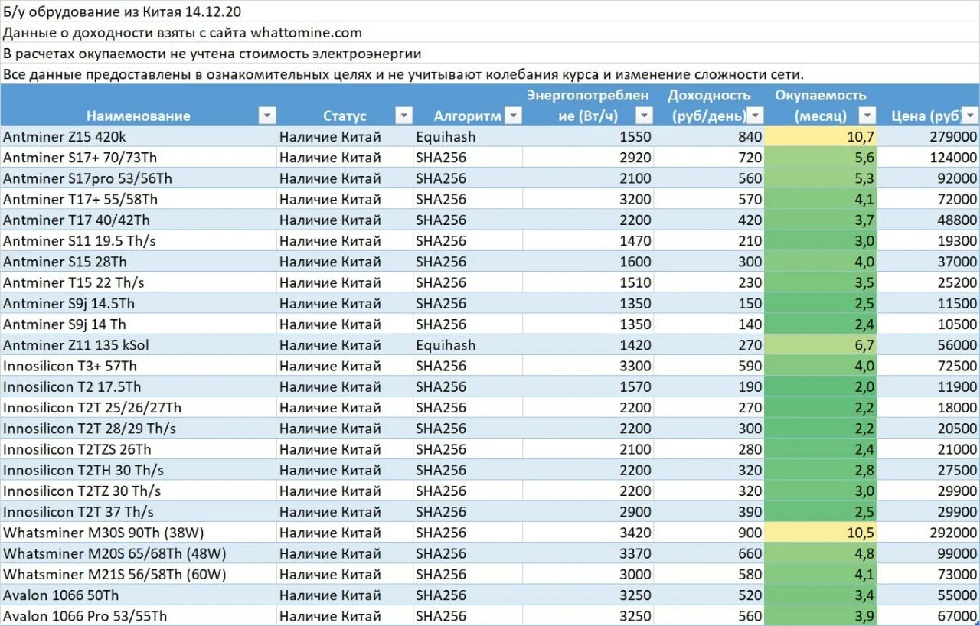Select the 'Innosilicon T2T 37 Th/s' cell

click(x=138, y=511)
